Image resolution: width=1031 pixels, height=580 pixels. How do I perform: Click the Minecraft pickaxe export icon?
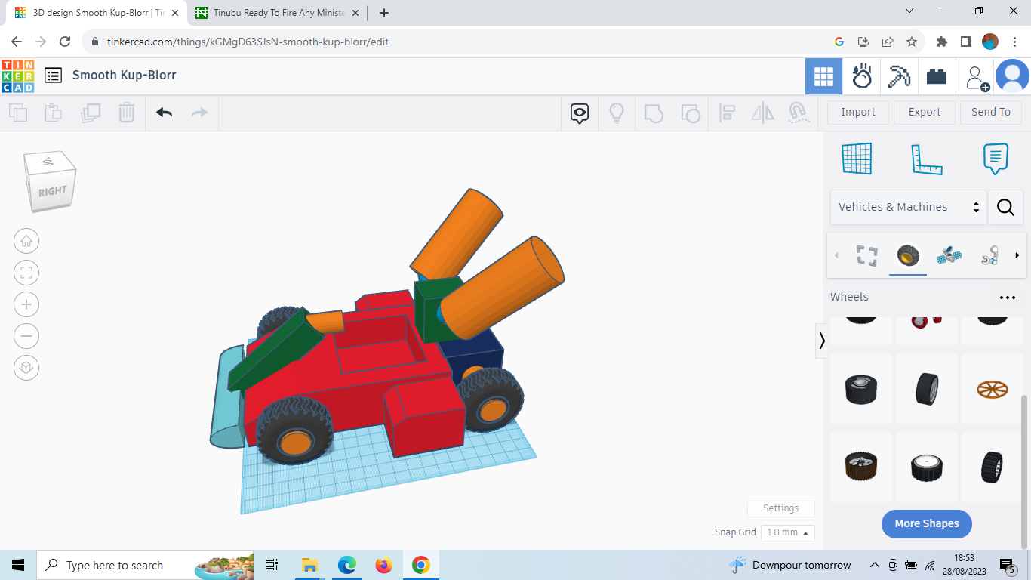pos(899,76)
